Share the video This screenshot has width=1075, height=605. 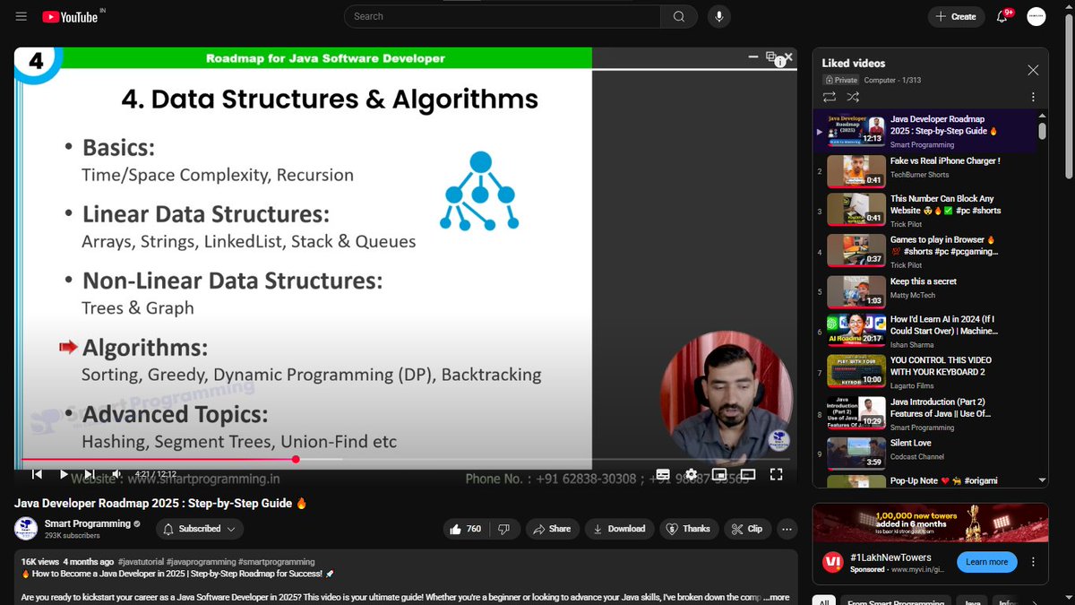tap(552, 529)
